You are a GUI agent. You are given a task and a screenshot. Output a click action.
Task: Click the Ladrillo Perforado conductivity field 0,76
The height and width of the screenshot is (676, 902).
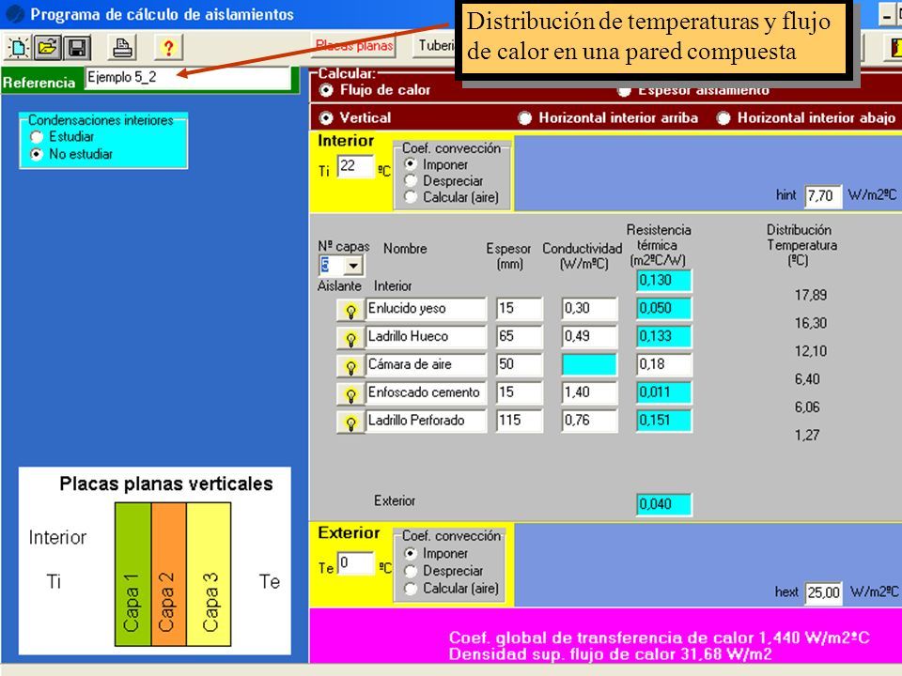point(590,421)
